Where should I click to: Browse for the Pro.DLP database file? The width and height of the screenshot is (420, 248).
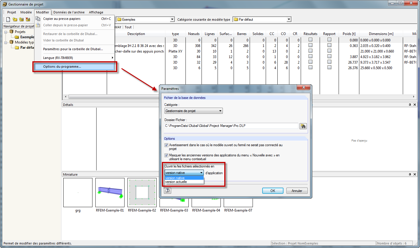[303, 126]
